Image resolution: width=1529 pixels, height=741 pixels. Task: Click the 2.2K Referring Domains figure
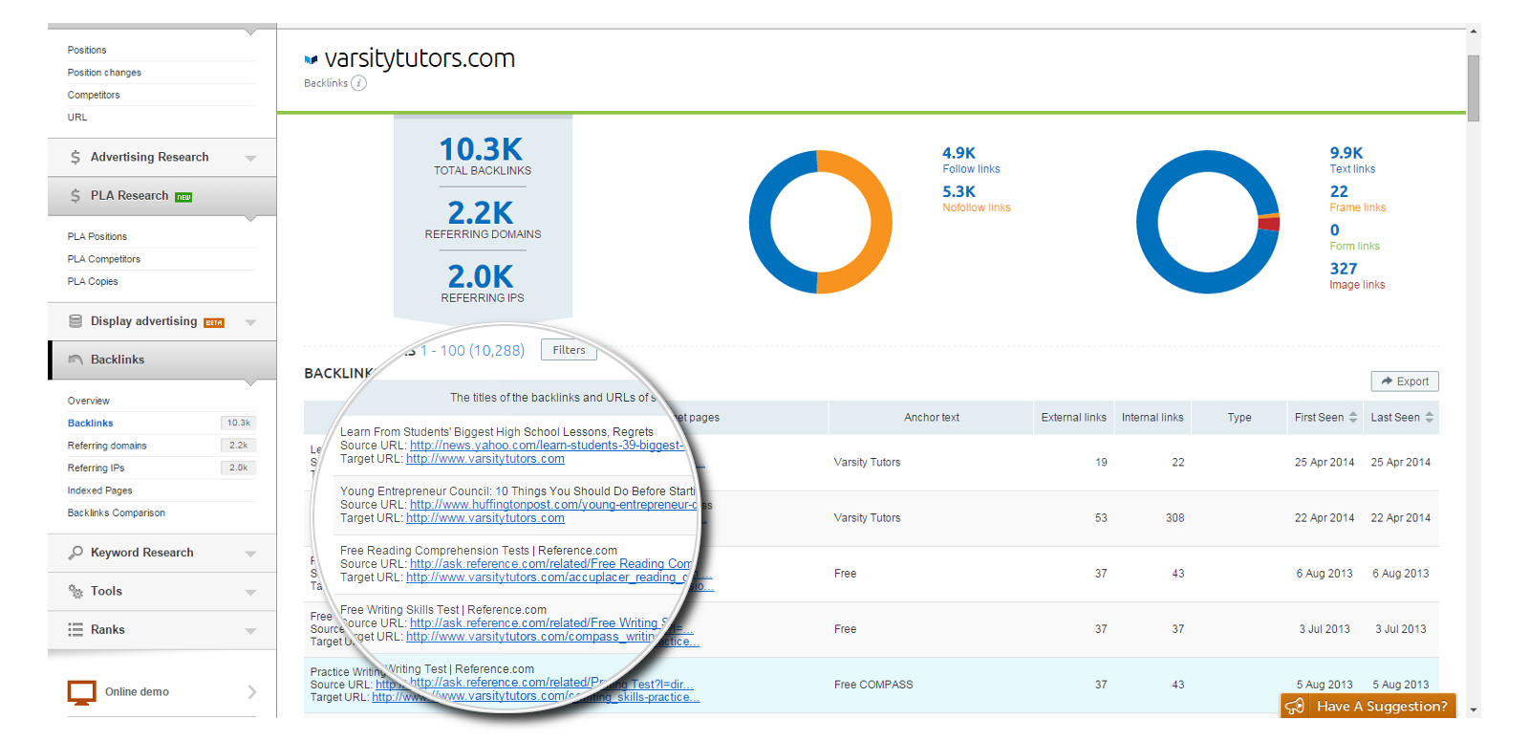(481, 212)
